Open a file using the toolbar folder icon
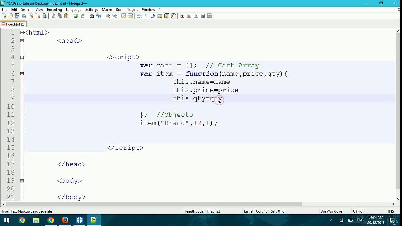402x226 pixels. point(10,16)
